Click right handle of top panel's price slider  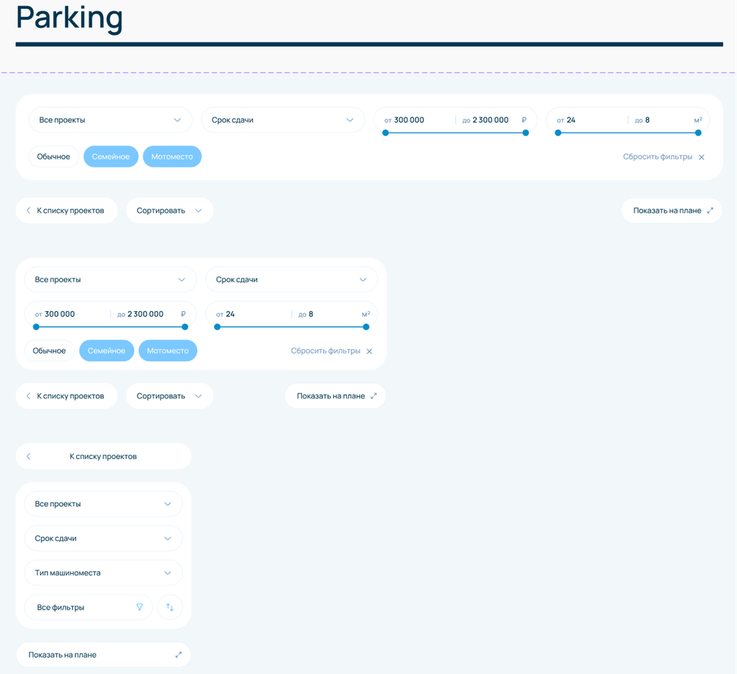[526, 133]
